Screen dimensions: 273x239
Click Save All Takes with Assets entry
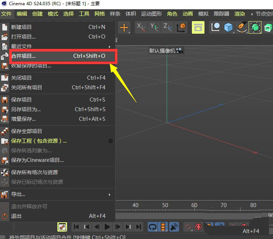coord(57,172)
